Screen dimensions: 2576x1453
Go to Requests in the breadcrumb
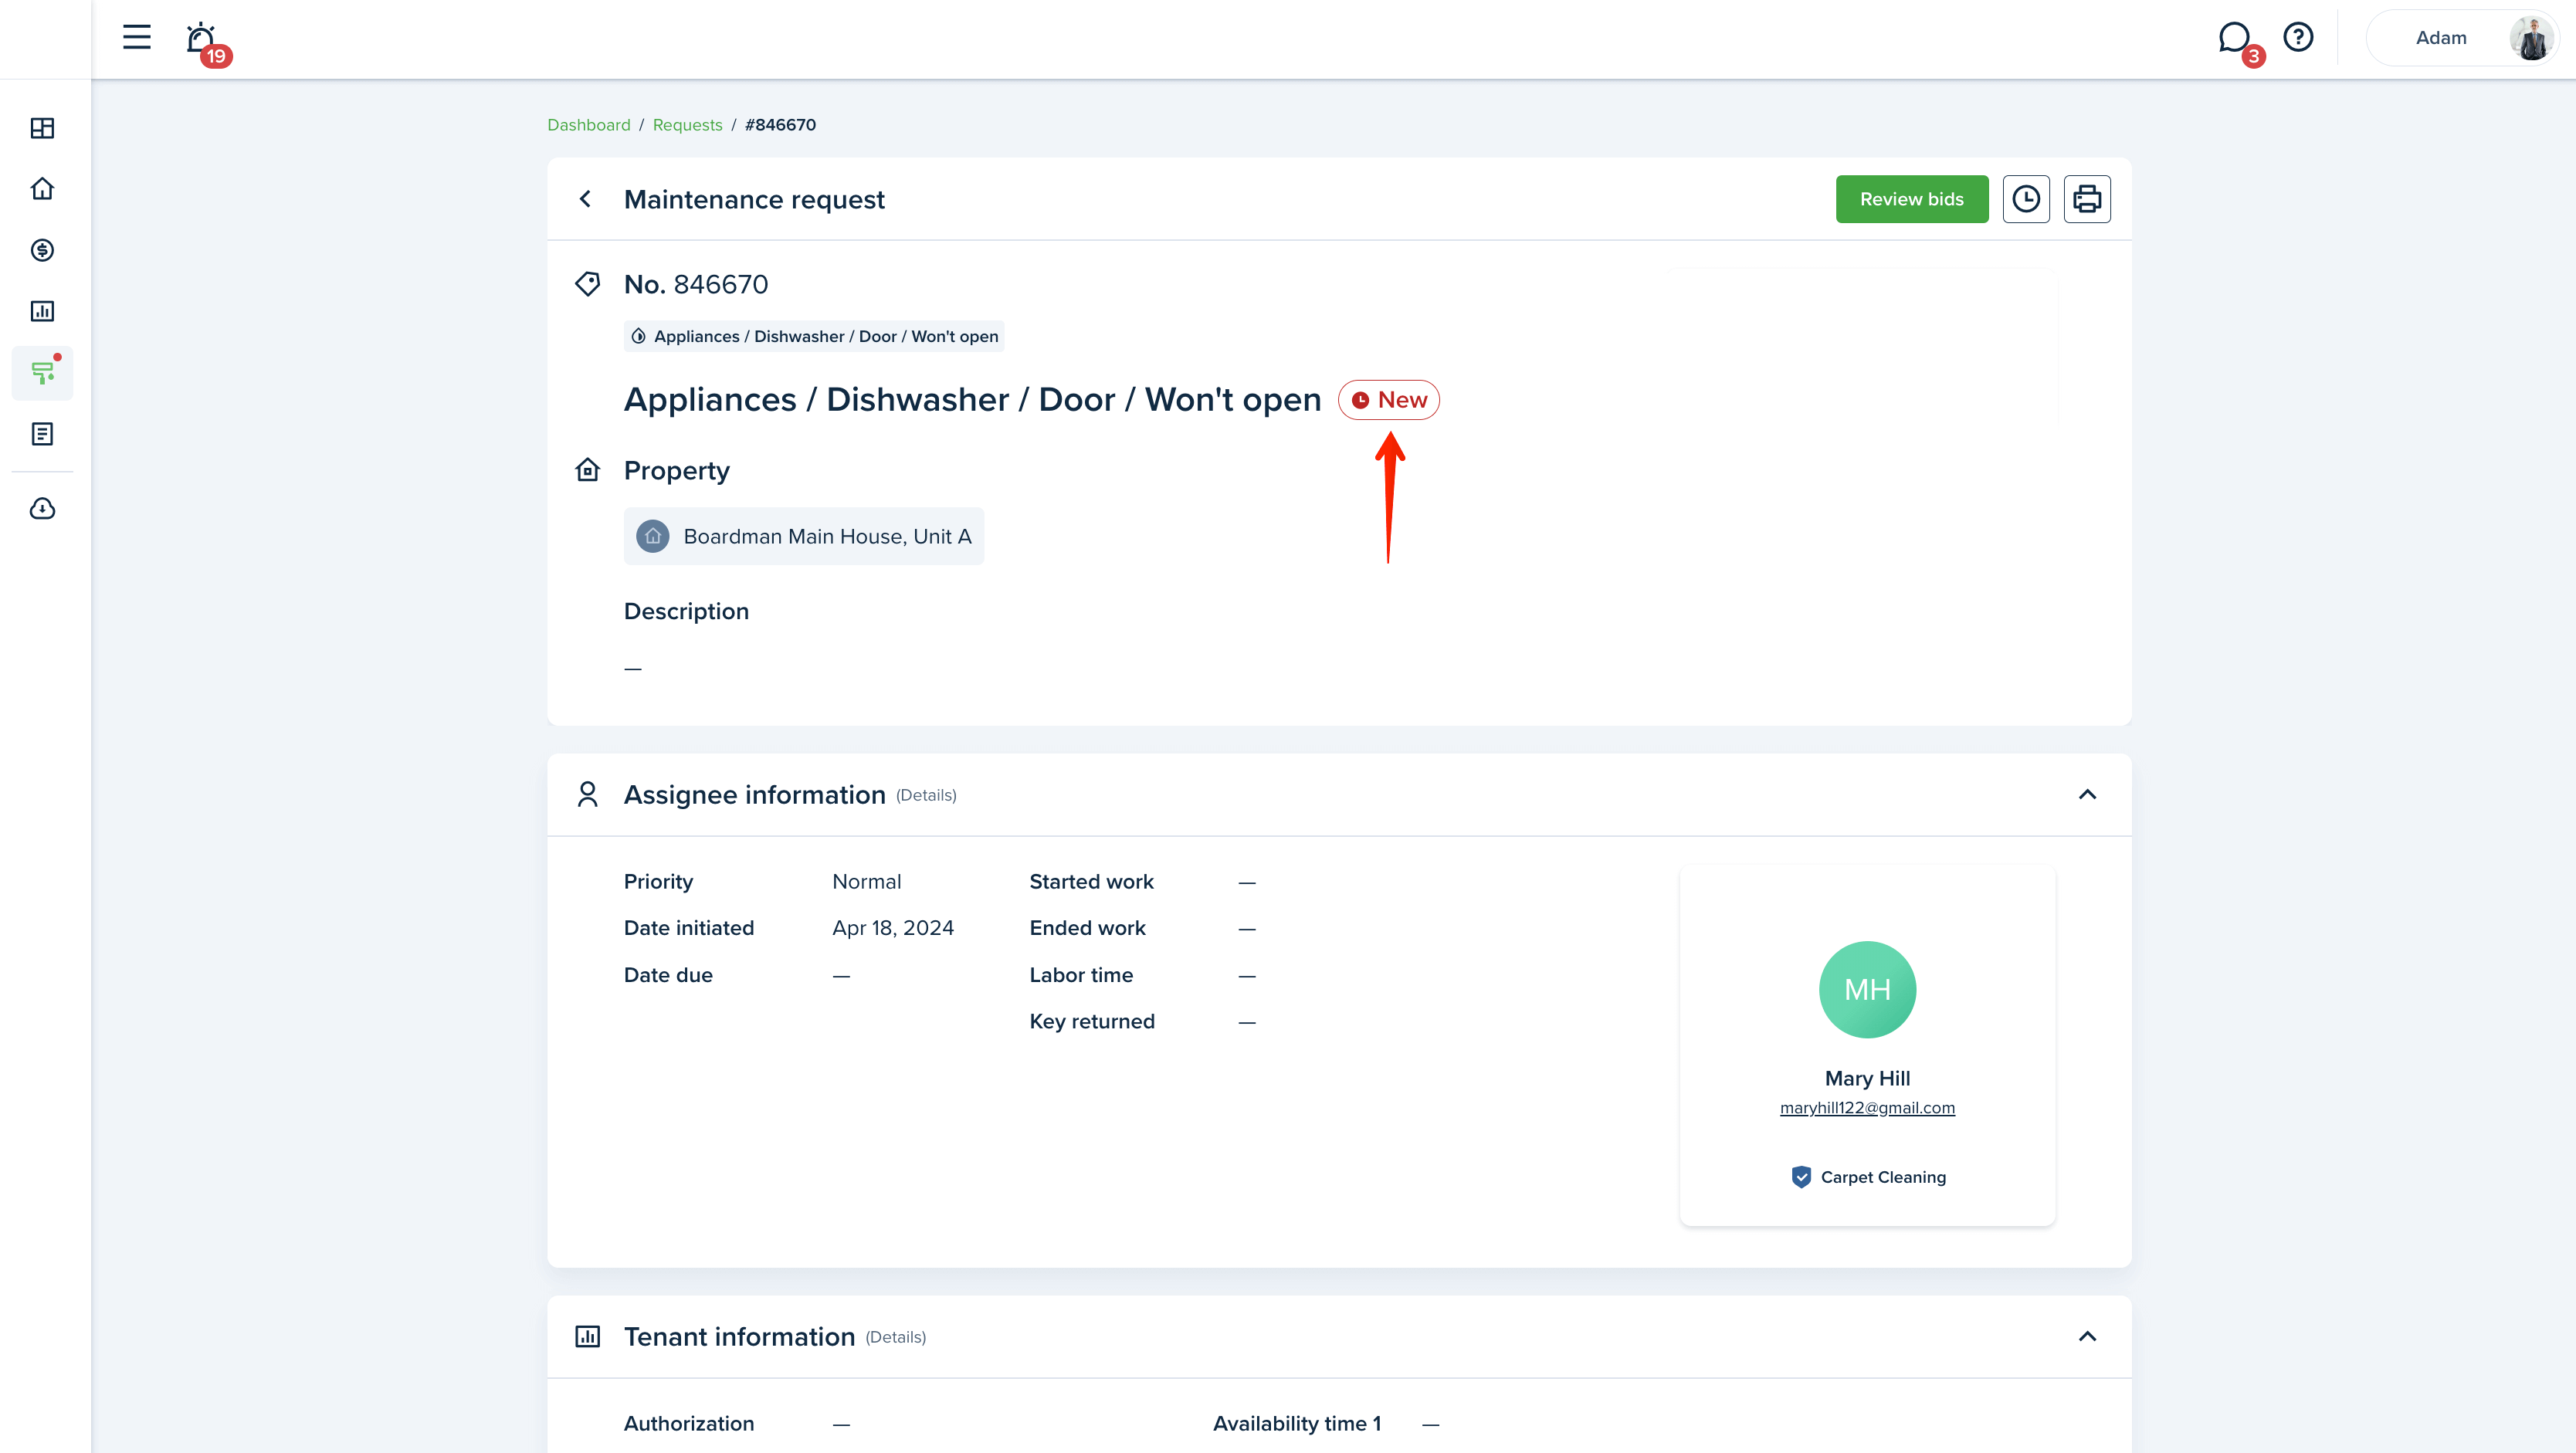click(687, 125)
